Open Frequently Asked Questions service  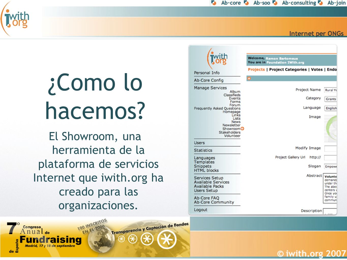[x=217, y=108]
